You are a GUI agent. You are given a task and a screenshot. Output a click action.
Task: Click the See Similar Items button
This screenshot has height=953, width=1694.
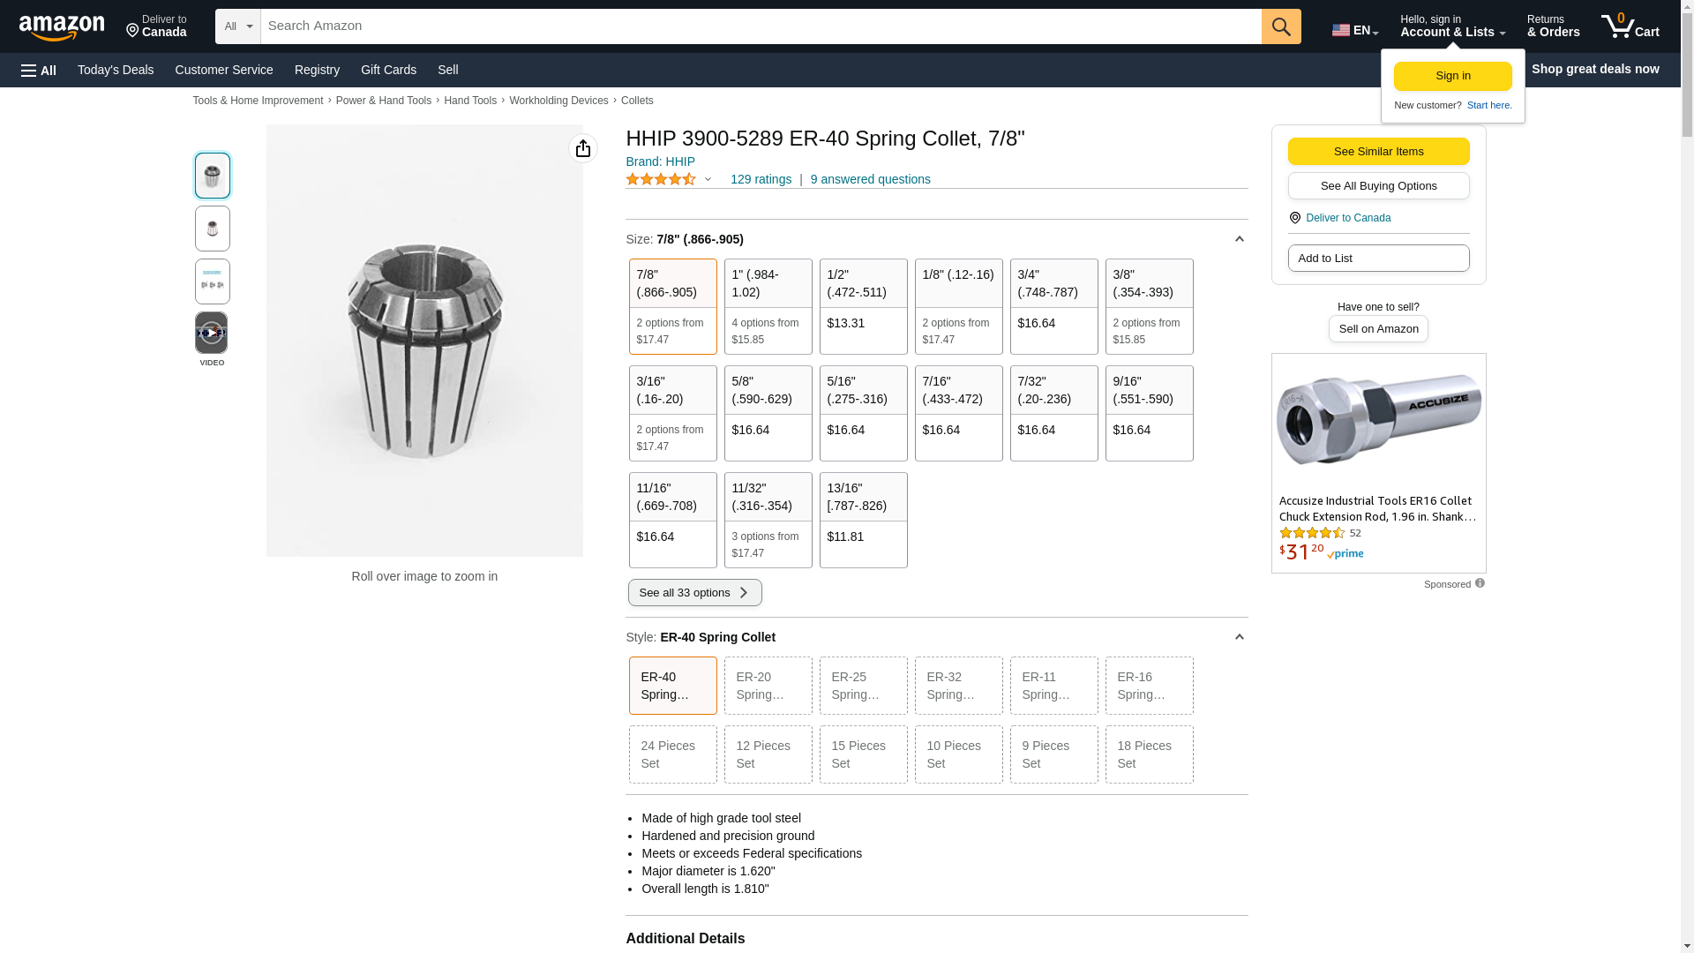pos(1378,151)
